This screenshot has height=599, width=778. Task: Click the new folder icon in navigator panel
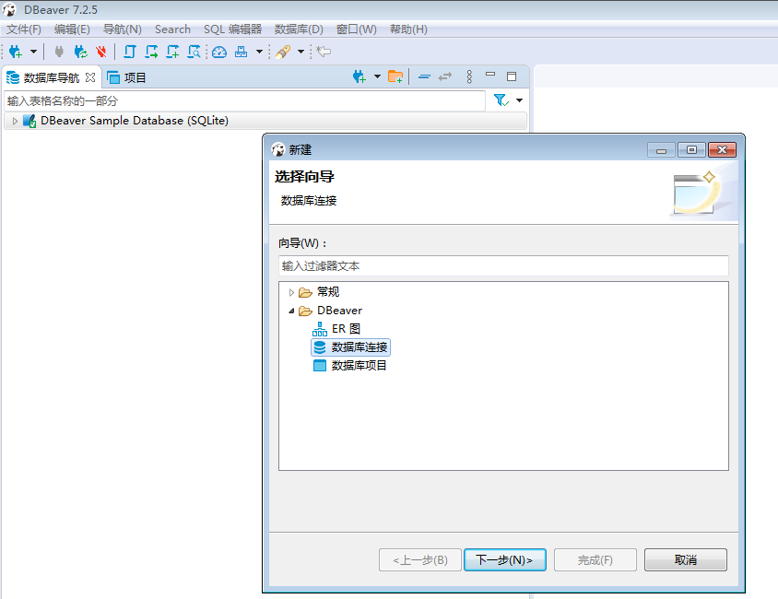pos(395,76)
